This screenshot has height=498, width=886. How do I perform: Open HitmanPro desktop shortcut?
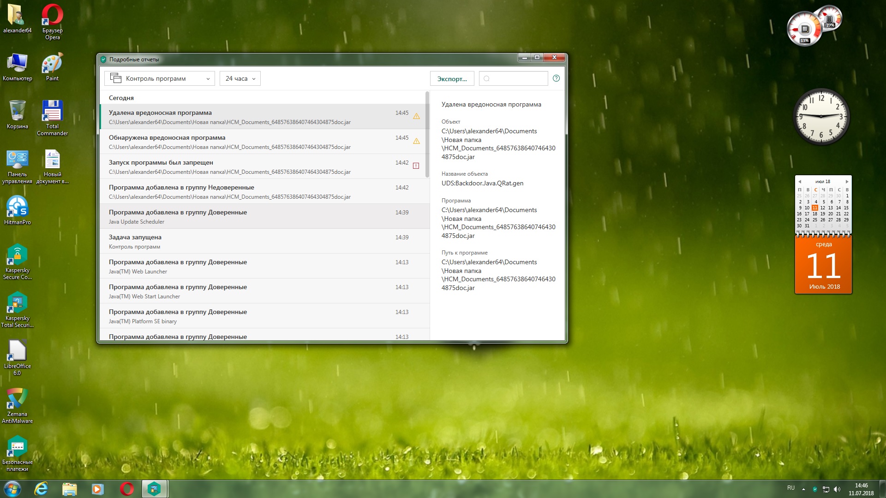(x=17, y=207)
